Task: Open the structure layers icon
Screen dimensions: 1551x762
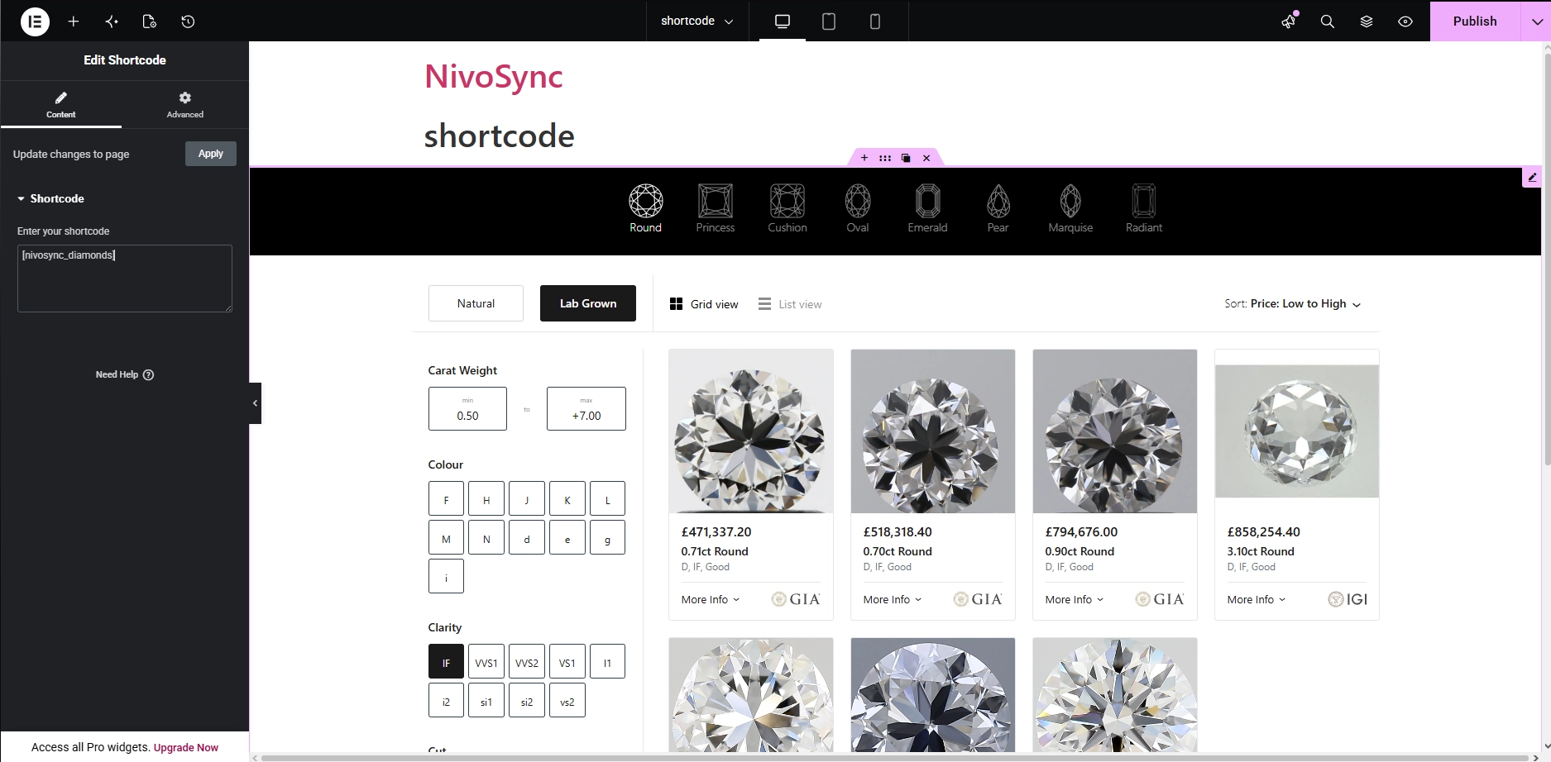Action: [x=1367, y=21]
